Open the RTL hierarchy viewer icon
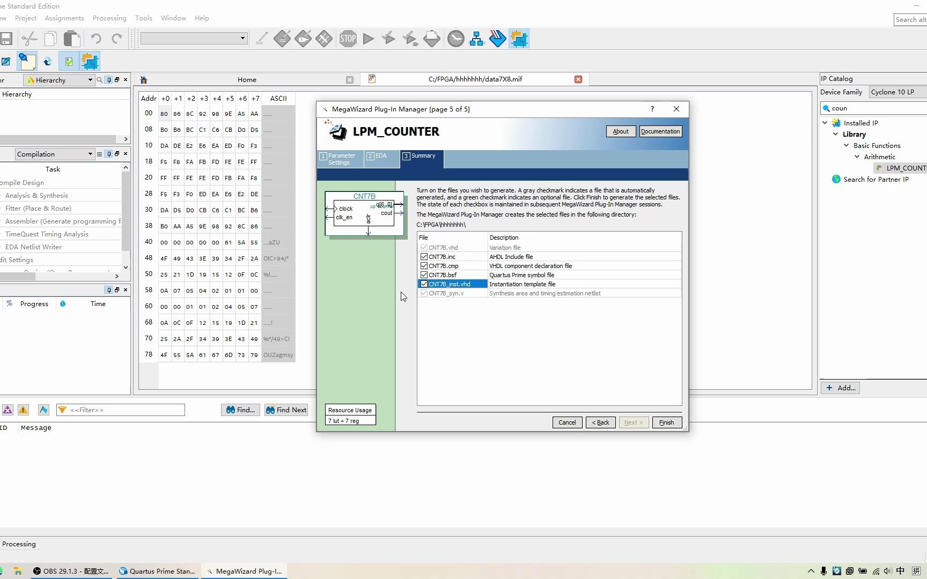 477,39
